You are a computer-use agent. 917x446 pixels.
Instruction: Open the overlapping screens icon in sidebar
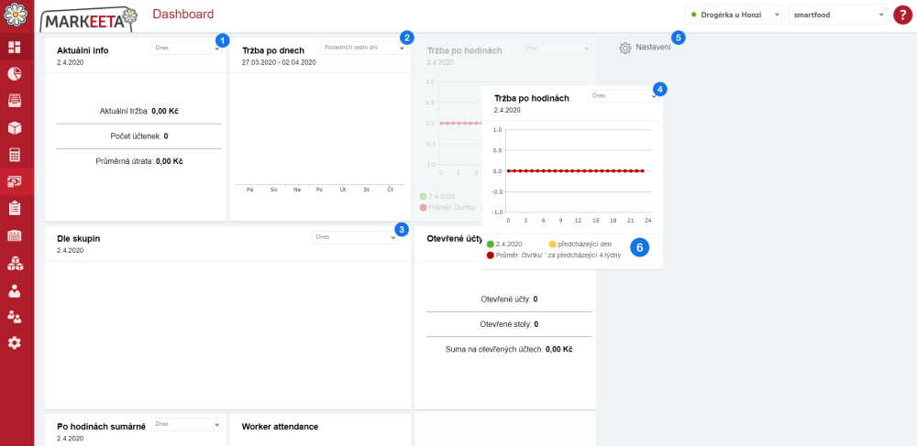click(x=15, y=181)
